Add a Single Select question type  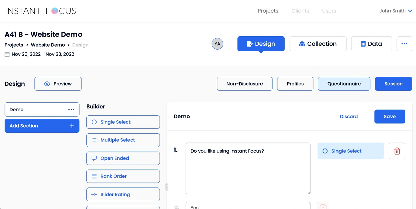[123, 122]
